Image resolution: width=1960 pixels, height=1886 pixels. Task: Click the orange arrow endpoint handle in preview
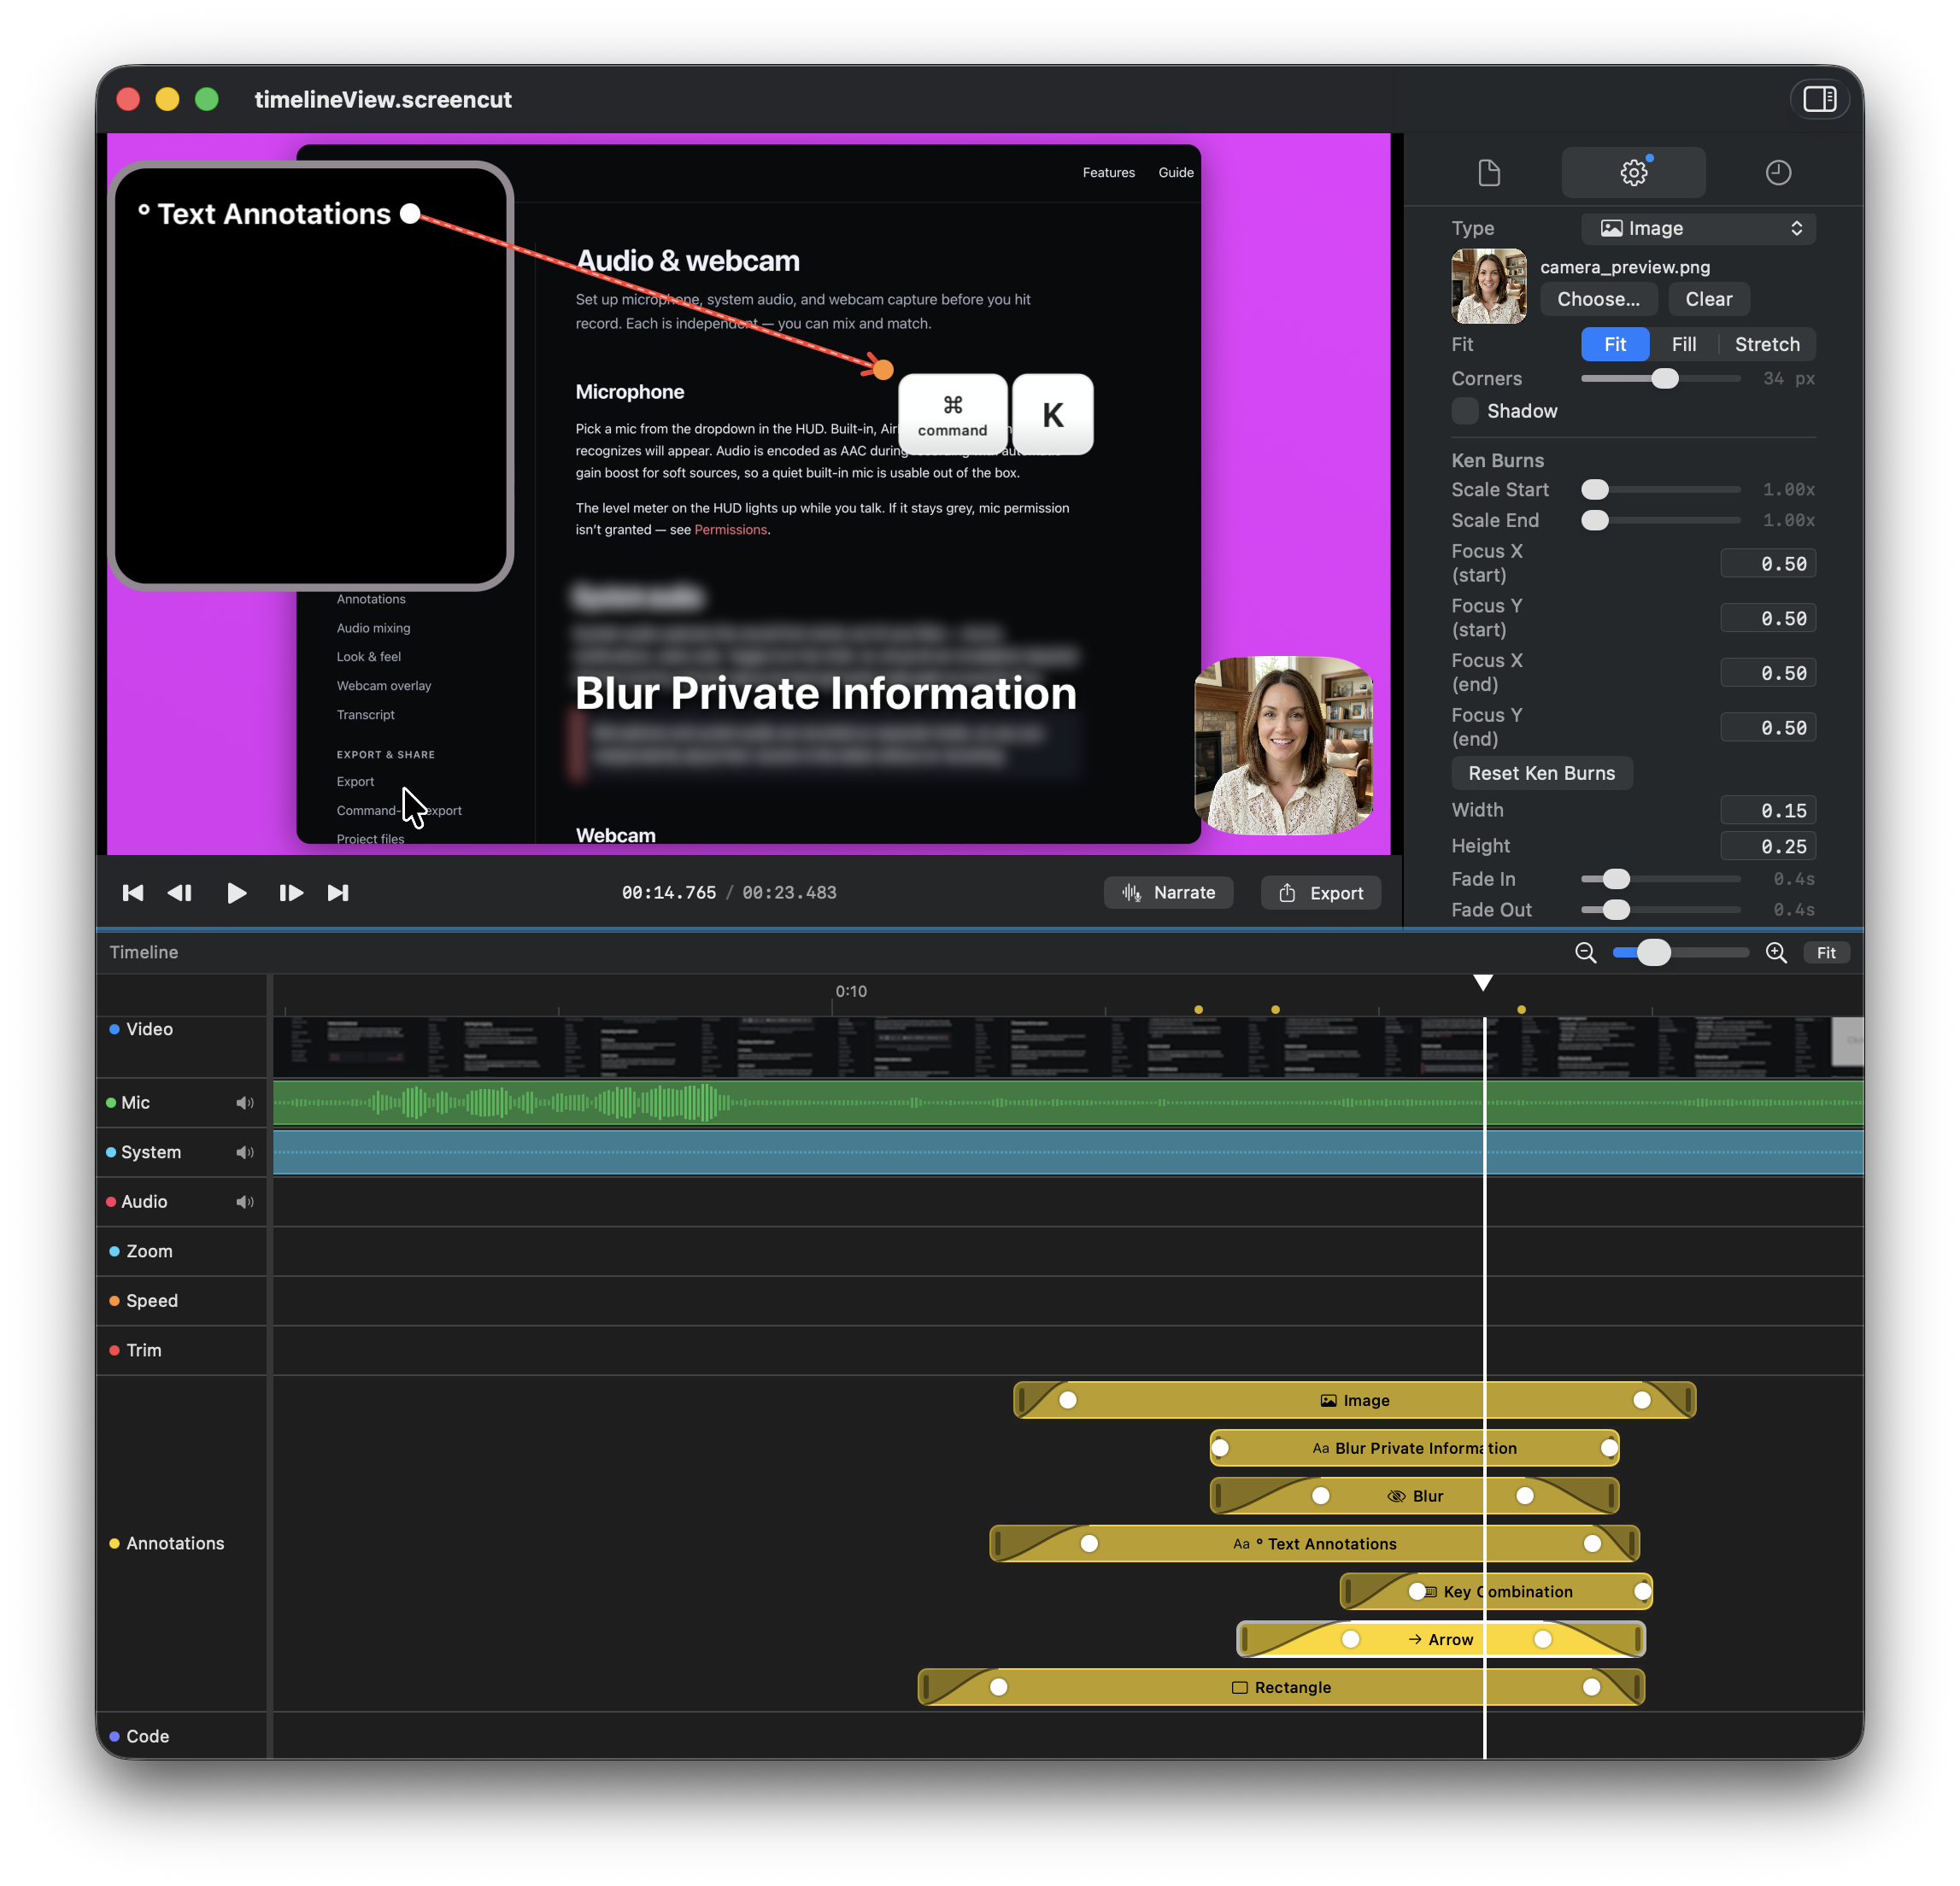882,370
